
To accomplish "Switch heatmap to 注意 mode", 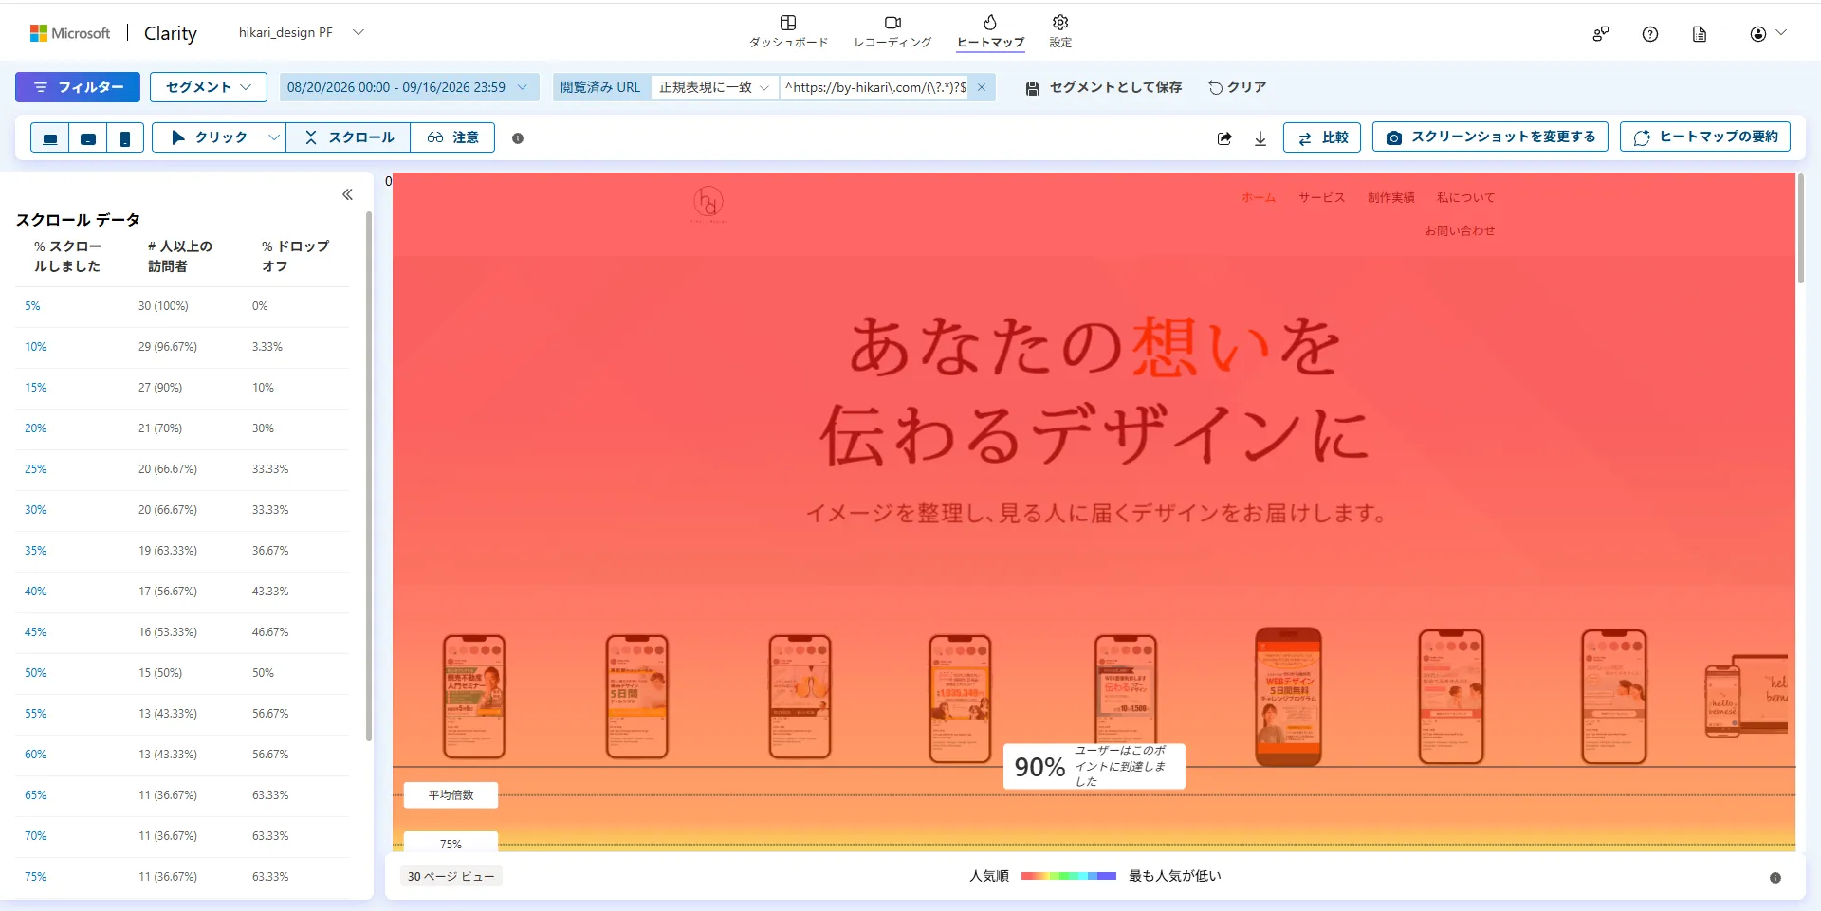I will [x=452, y=137].
